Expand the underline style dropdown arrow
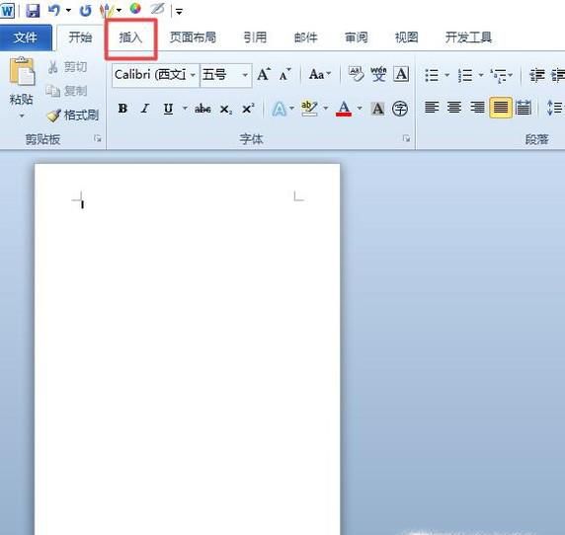The width and height of the screenshot is (565, 535). tap(185, 108)
